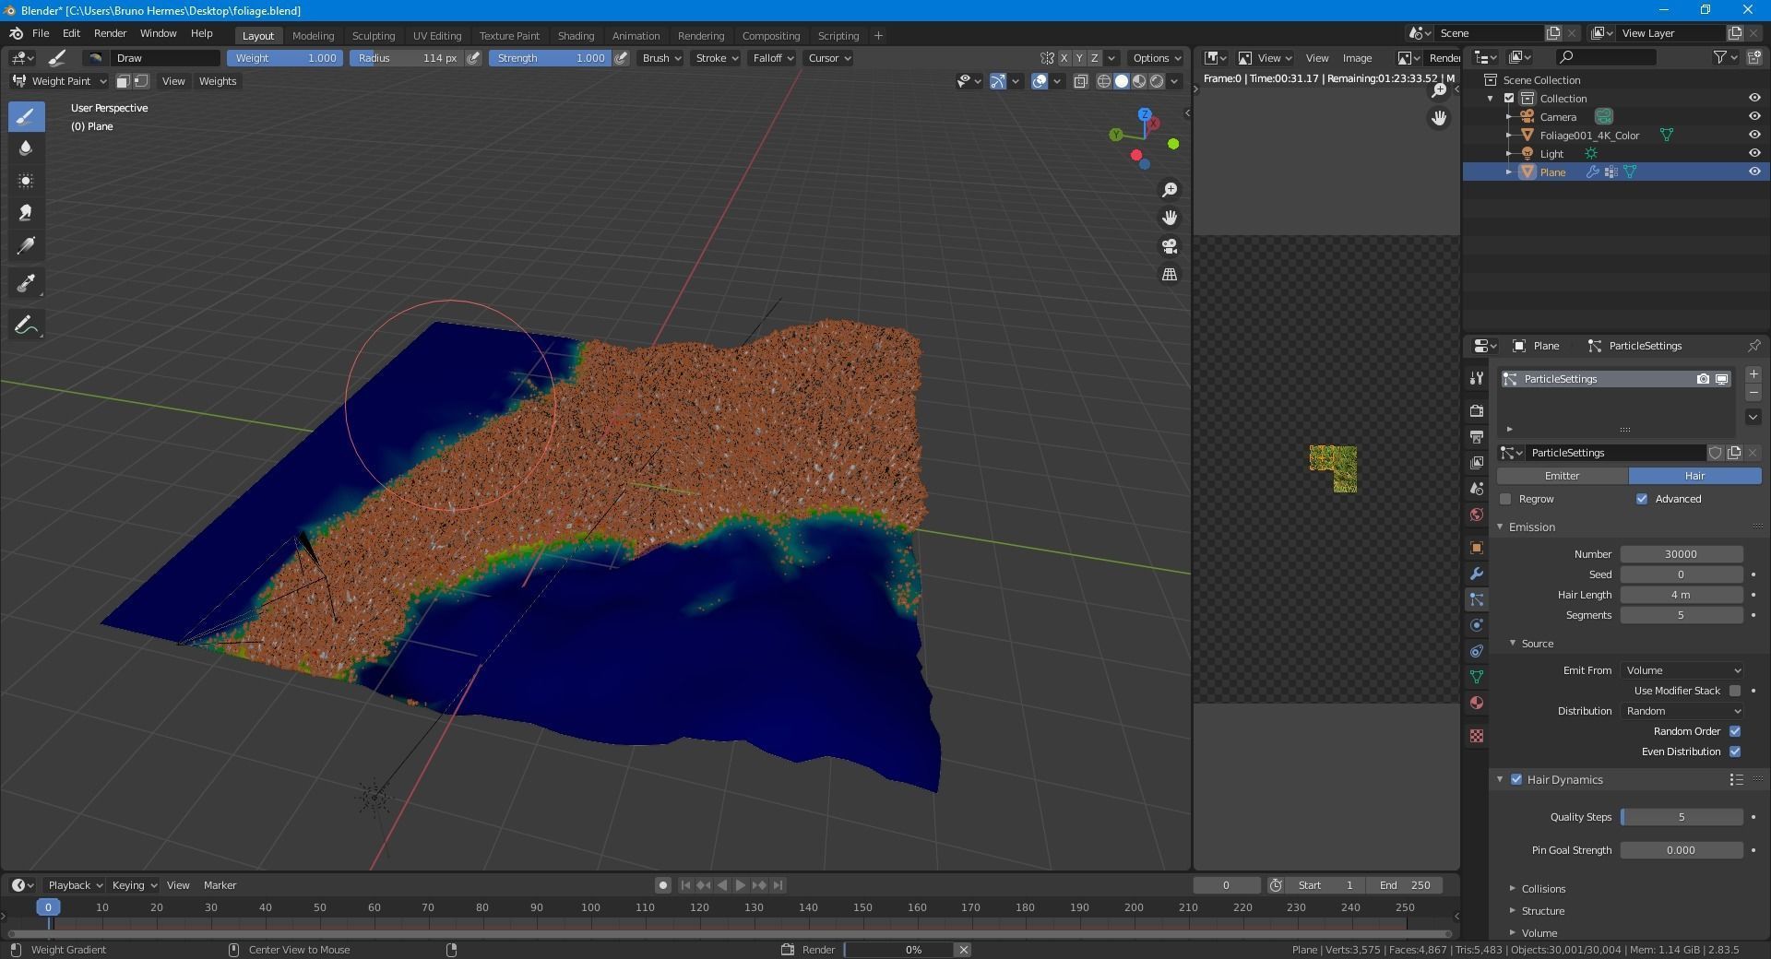The width and height of the screenshot is (1771, 959).
Task: Click the End frame field in the timeline
Action: 1405,885
